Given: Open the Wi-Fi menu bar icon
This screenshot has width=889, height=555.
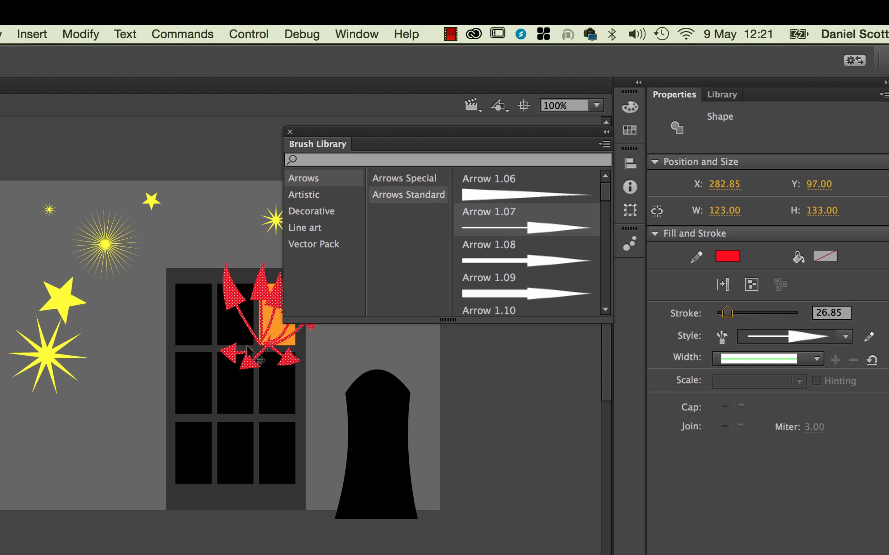Looking at the screenshot, I should pyautogui.click(x=686, y=34).
